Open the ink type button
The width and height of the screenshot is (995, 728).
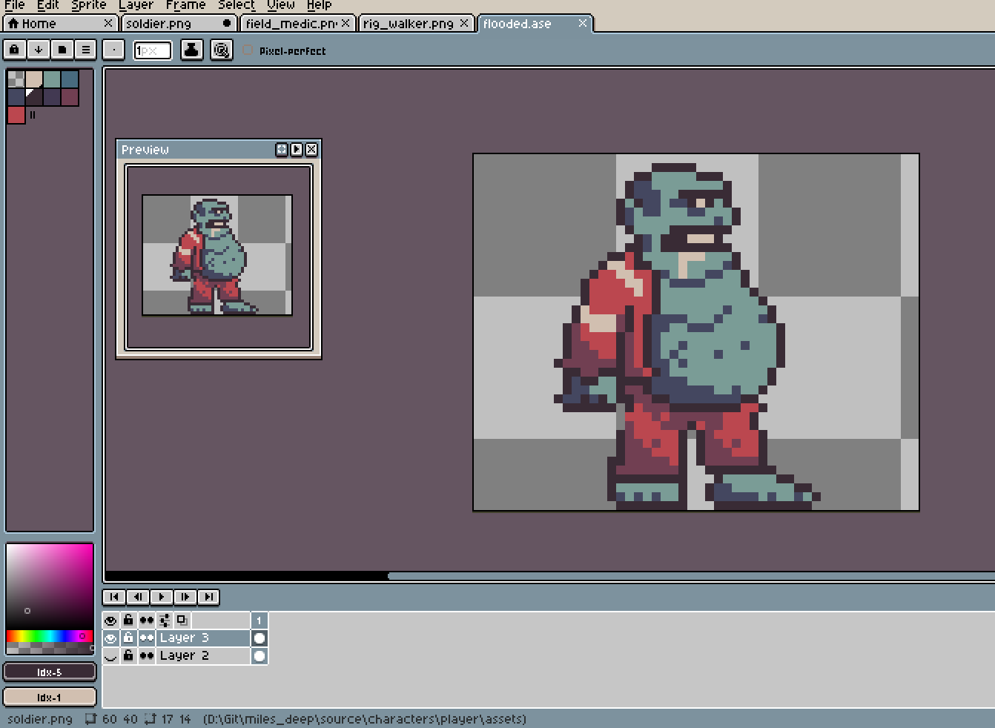[191, 50]
